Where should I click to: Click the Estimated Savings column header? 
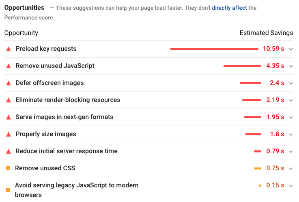(266, 33)
